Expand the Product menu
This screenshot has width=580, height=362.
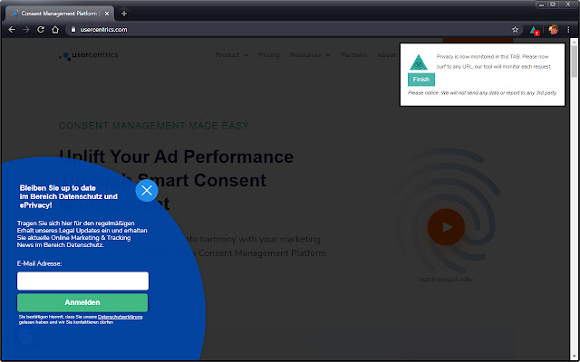(232, 54)
